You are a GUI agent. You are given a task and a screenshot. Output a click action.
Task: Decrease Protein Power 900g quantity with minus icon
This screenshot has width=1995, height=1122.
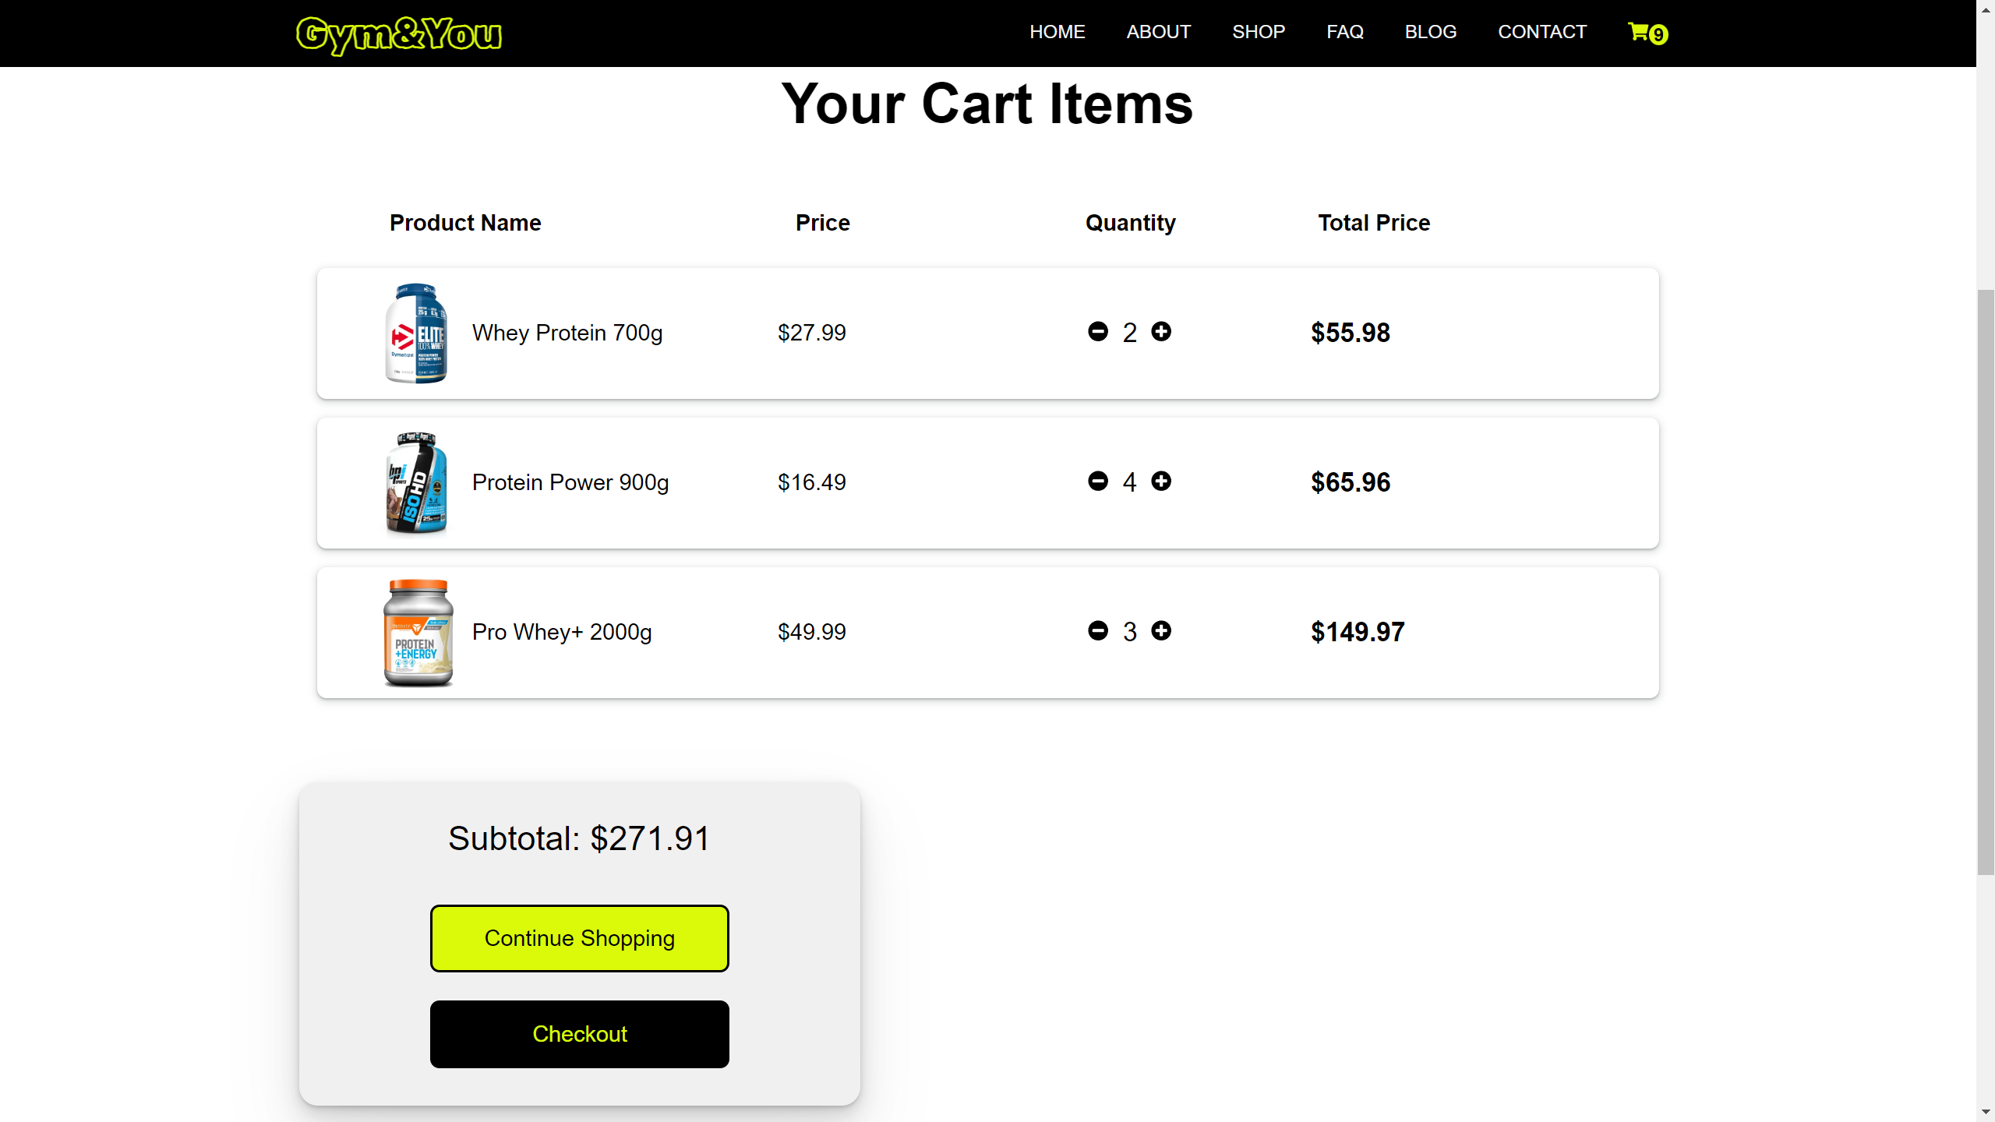tap(1098, 482)
